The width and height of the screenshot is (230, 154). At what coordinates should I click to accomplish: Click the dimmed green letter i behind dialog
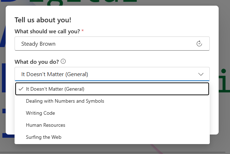pos(224,80)
